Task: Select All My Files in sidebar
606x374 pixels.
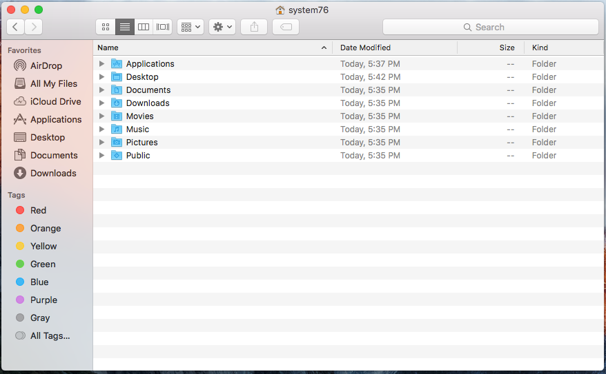Action: 53,84
